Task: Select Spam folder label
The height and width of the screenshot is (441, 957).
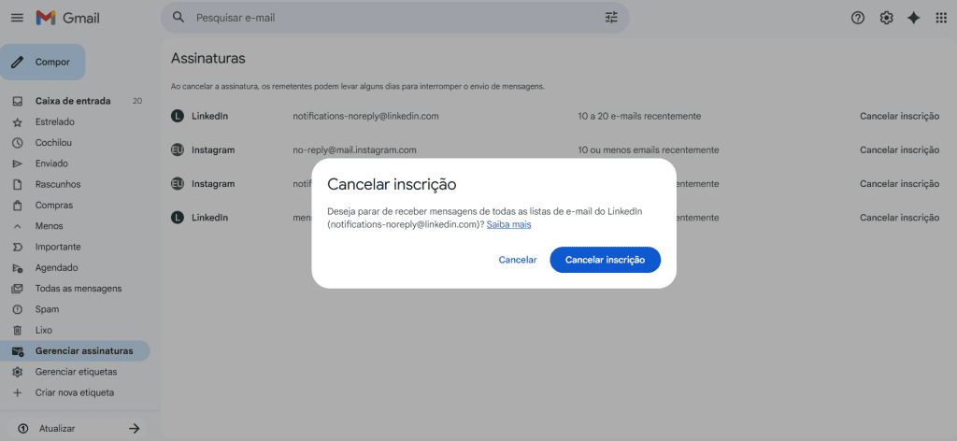Action: [47, 309]
